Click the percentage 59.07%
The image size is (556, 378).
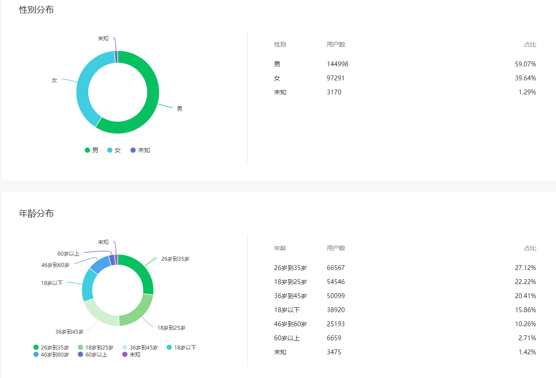point(525,64)
